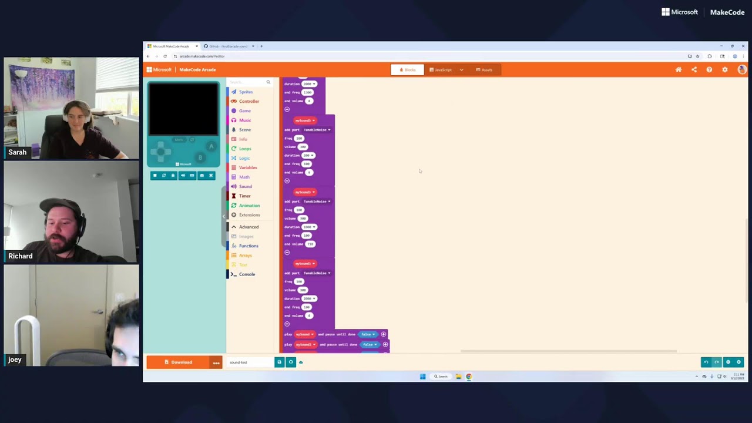Edit the end volume 718 value
The height and width of the screenshot is (423, 752).
[x=310, y=244]
